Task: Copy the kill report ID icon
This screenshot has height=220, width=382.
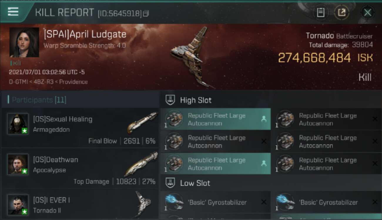Action: coord(146,13)
